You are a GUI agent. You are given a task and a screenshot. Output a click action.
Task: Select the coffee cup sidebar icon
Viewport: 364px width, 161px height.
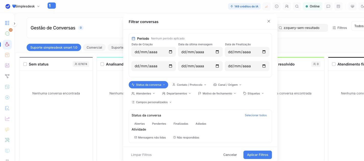click(x=7, y=45)
